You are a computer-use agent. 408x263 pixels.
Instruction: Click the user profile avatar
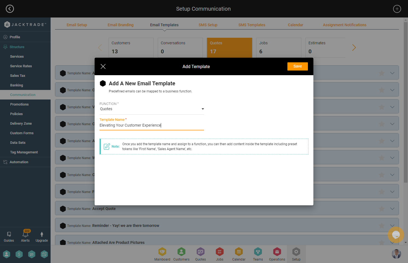pos(396,254)
